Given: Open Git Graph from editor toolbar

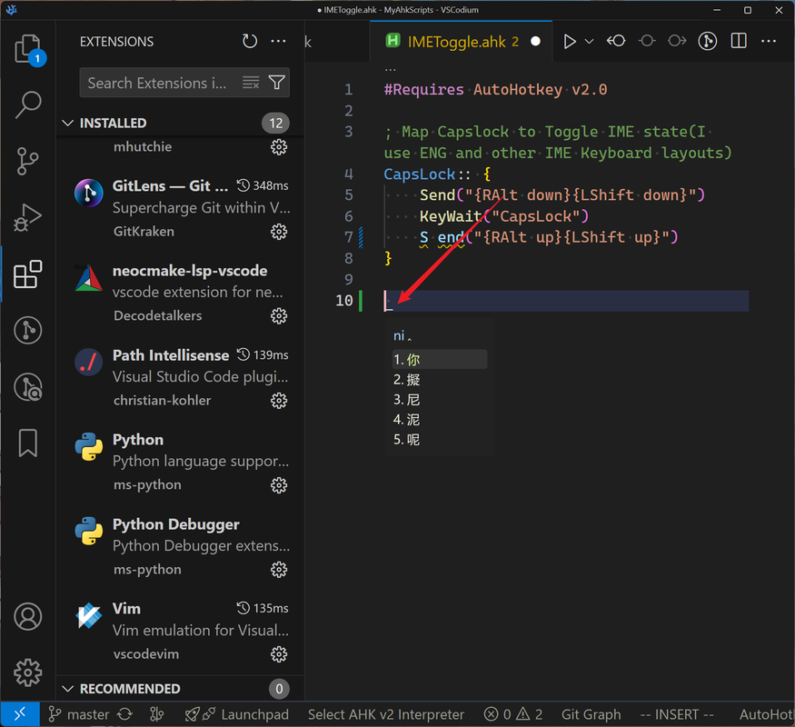Looking at the screenshot, I should point(707,41).
